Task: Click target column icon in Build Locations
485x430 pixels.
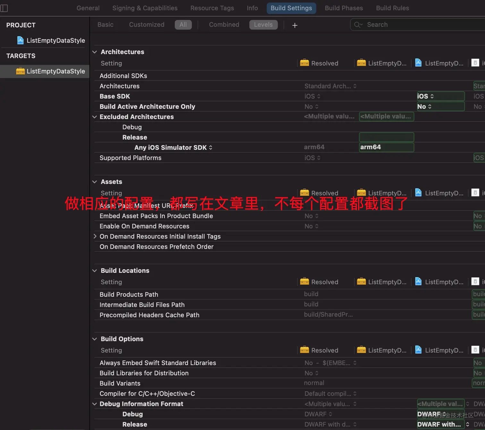Action: 362,282
